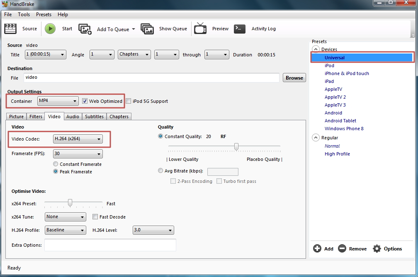Open the Container MP4 dropdown
The width and height of the screenshot is (418, 277).
pyautogui.click(x=58, y=101)
